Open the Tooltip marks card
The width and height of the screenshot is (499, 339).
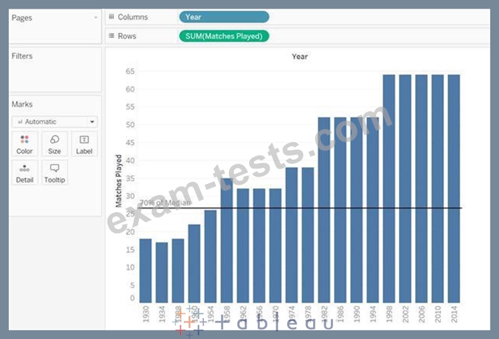pyautogui.click(x=54, y=173)
